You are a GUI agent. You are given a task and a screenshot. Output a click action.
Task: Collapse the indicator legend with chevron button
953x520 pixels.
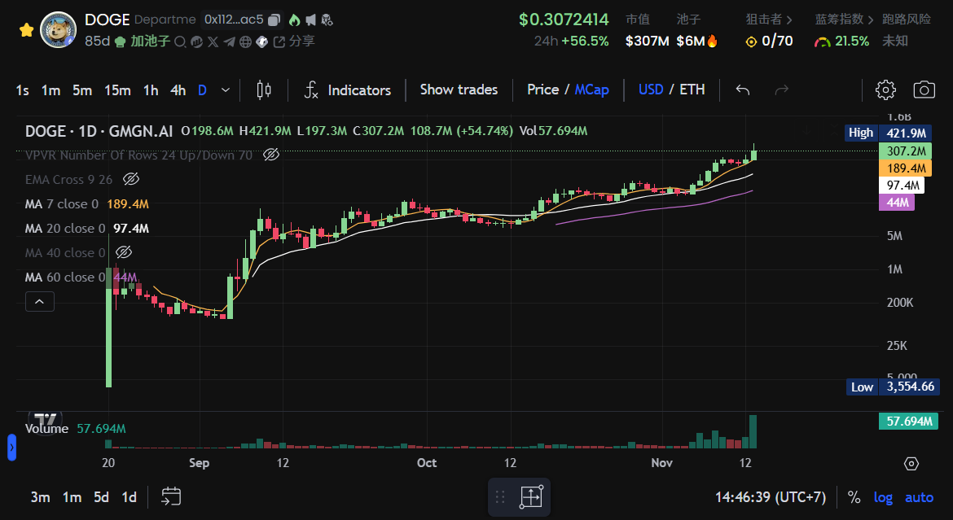click(40, 302)
